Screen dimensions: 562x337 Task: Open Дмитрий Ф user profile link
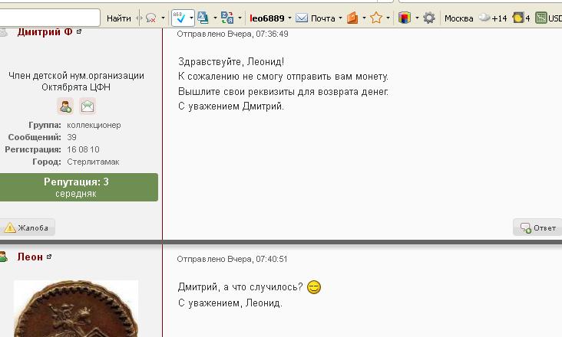45,32
